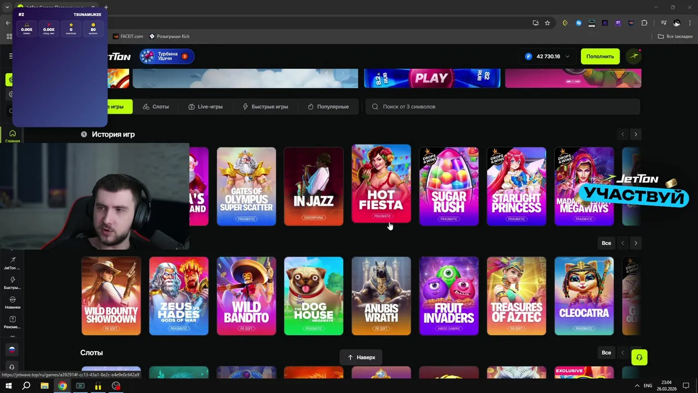Open Chrome extensions puzzle icon
The height and width of the screenshot is (393, 698).
point(645,23)
